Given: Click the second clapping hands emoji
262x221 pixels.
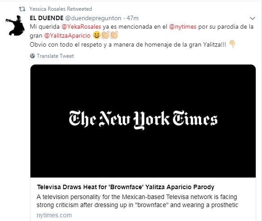Looking at the screenshot, I should pyautogui.click(x=114, y=35).
